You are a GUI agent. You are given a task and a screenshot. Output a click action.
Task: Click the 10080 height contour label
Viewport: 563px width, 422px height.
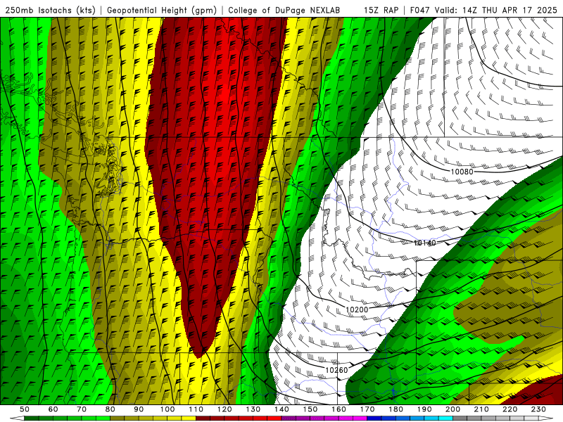click(462, 172)
